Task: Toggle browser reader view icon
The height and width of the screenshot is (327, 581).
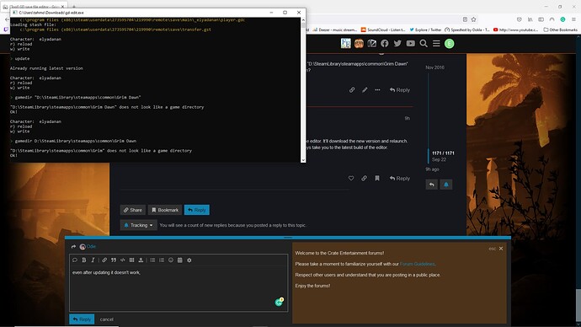Action: (465, 19)
